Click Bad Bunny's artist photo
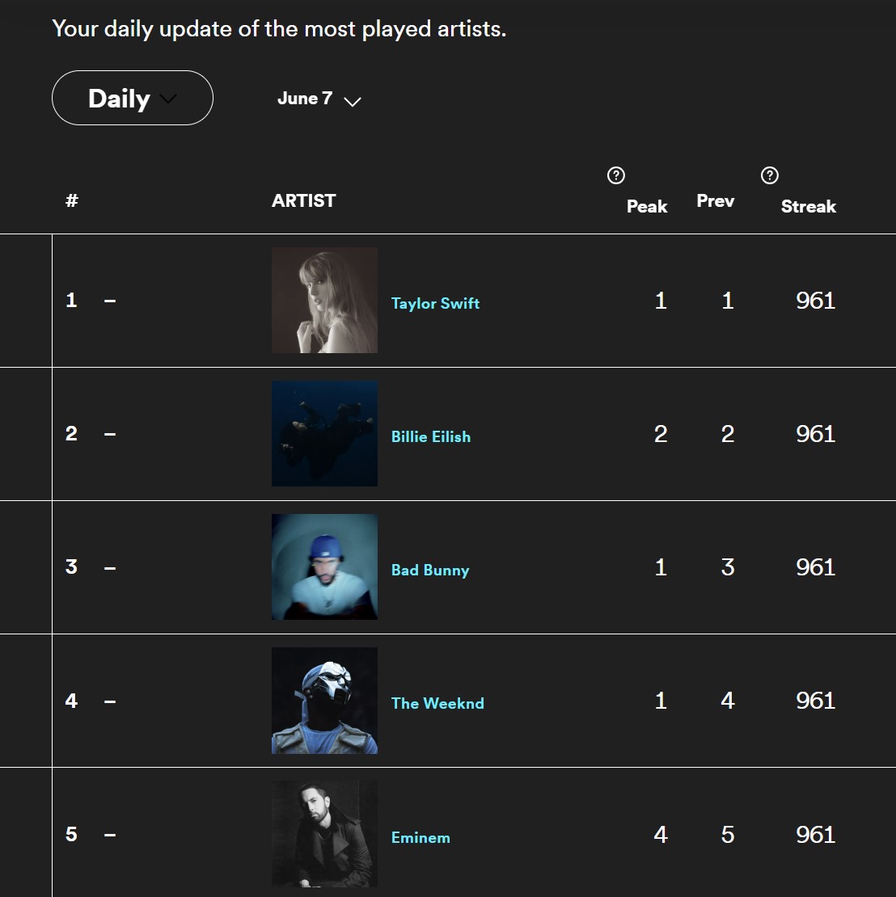896x897 pixels. (324, 566)
